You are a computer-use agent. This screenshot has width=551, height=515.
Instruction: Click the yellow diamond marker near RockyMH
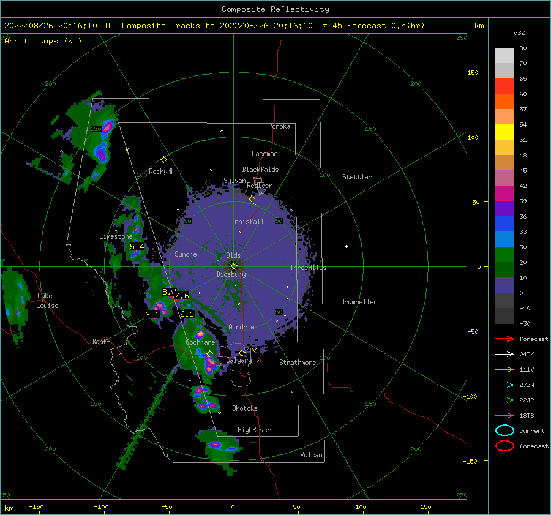(163, 160)
